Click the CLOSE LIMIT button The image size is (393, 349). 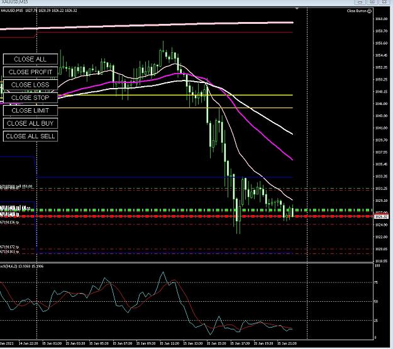click(30, 110)
